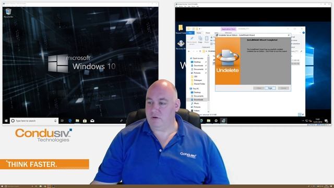Open the Recycle Bin on left desktop
This screenshot has width=334, height=188.
8,13
